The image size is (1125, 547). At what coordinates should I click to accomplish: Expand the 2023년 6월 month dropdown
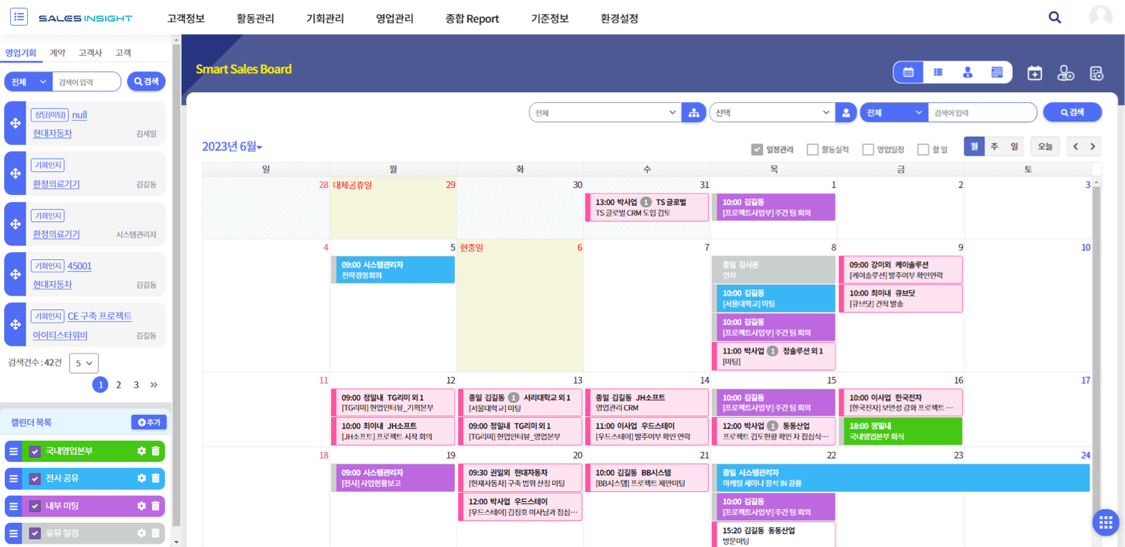click(232, 146)
